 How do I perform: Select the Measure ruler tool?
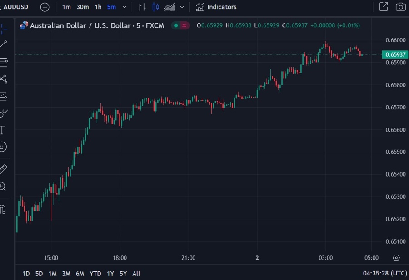click(3, 169)
